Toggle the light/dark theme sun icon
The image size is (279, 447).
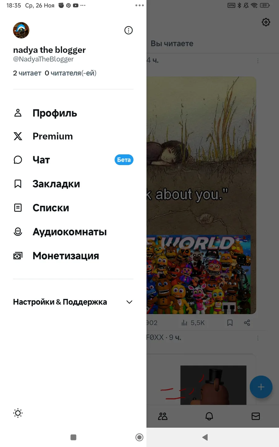click(18, 413)
